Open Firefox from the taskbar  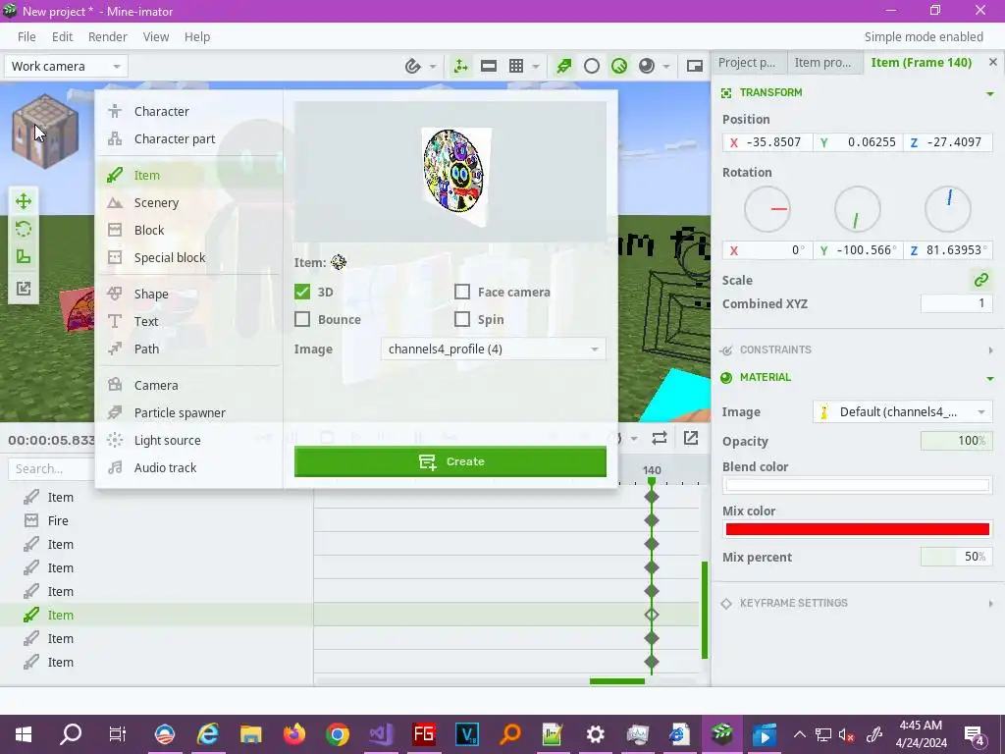coord(294,734)
